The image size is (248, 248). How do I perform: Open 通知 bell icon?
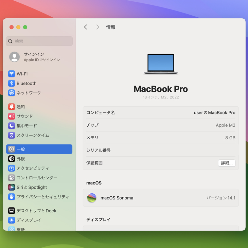click(x=12, y=107)
